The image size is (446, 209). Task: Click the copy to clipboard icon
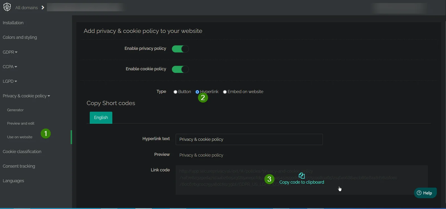pyautogui.click(x=302, y=176)
